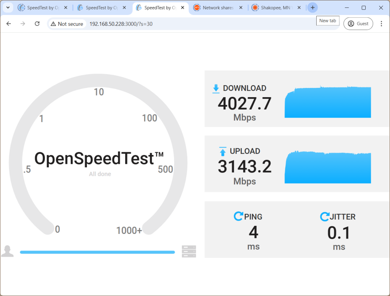Click the download arrow icon
Screen dimensions: 390x296
216,89
